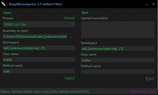Image resolution: width=158 pixels, height=95 pixels.
Task: Focus the Eject section Class name field
Action: pos(118,60)
